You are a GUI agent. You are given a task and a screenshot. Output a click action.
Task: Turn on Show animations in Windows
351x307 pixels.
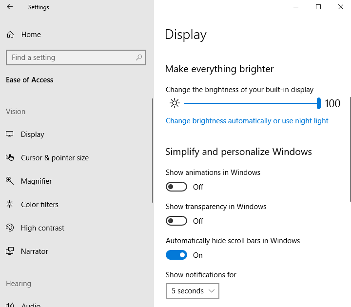pyautogui.click(x=176, y=187)
